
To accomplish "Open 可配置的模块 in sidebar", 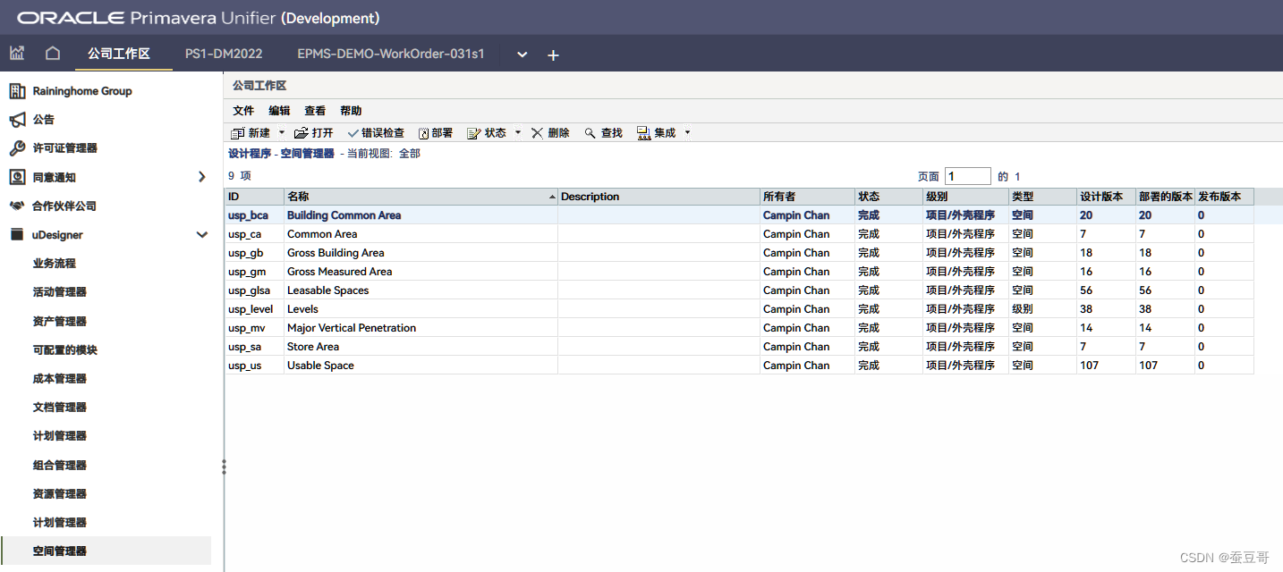I will [x=65, y=349].
